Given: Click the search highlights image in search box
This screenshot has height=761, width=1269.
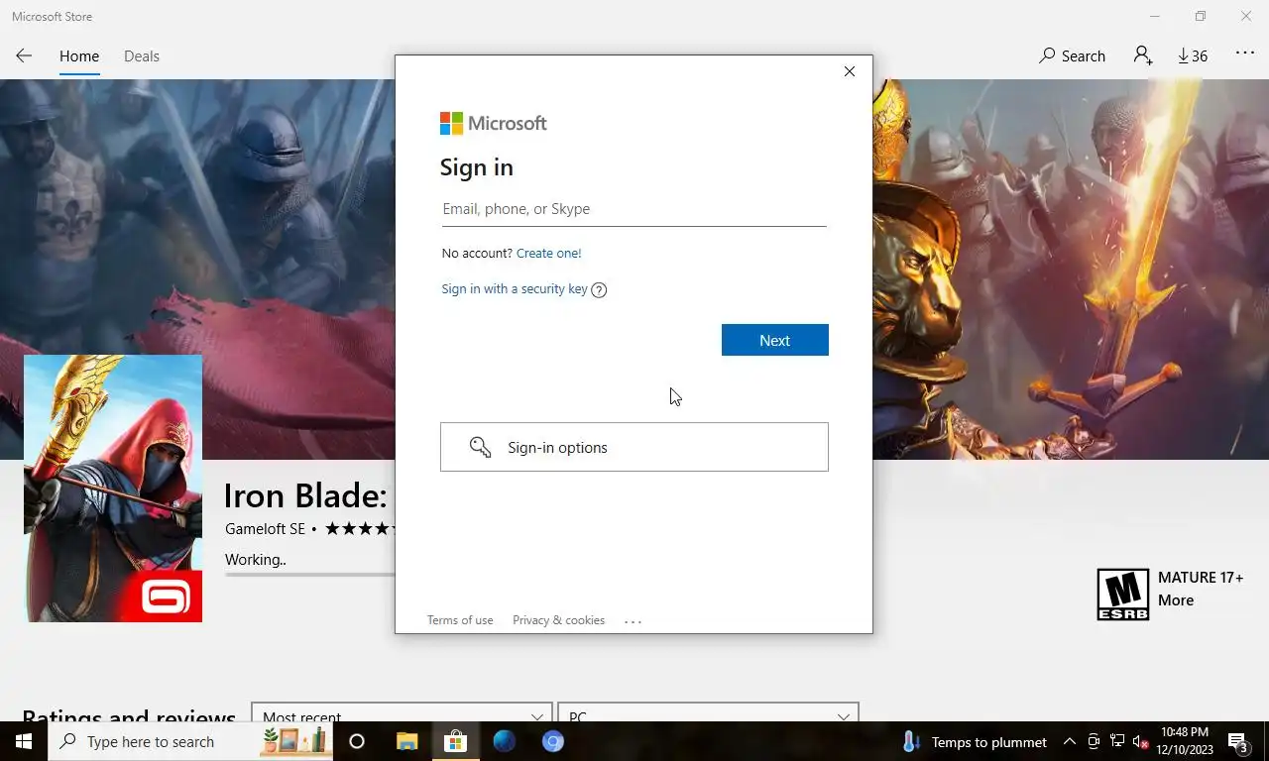Looking at the screenshot, I should tap(294, 741).
